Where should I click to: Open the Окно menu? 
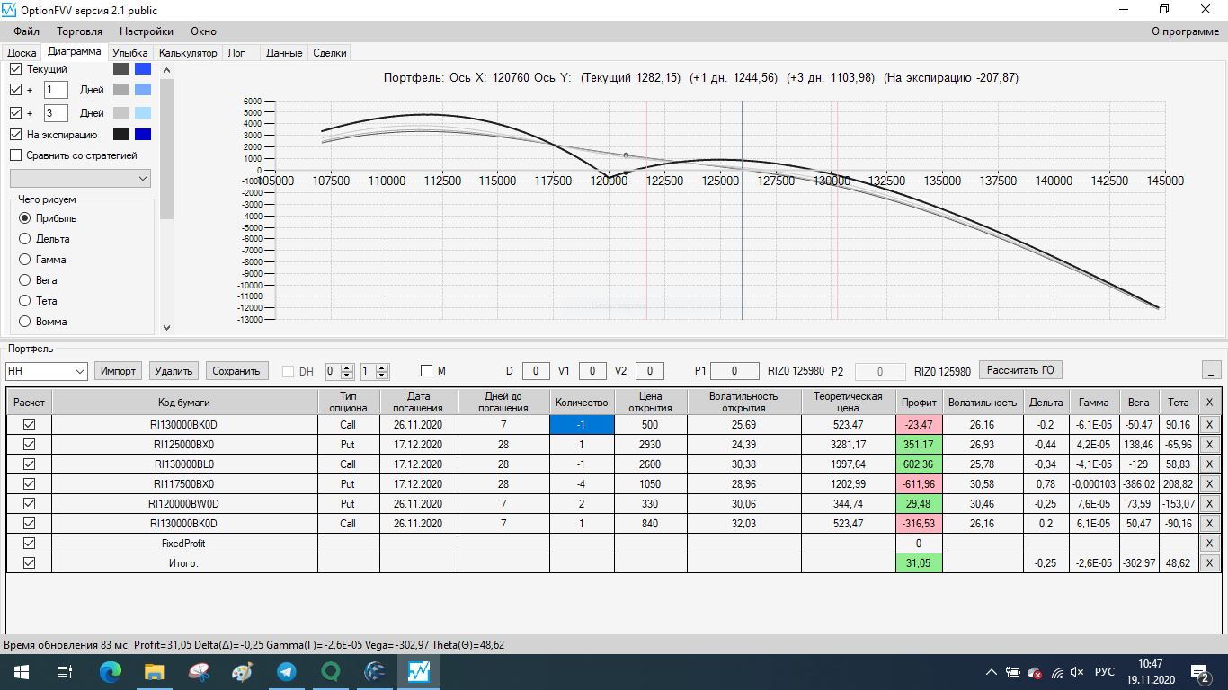point(203,31)
